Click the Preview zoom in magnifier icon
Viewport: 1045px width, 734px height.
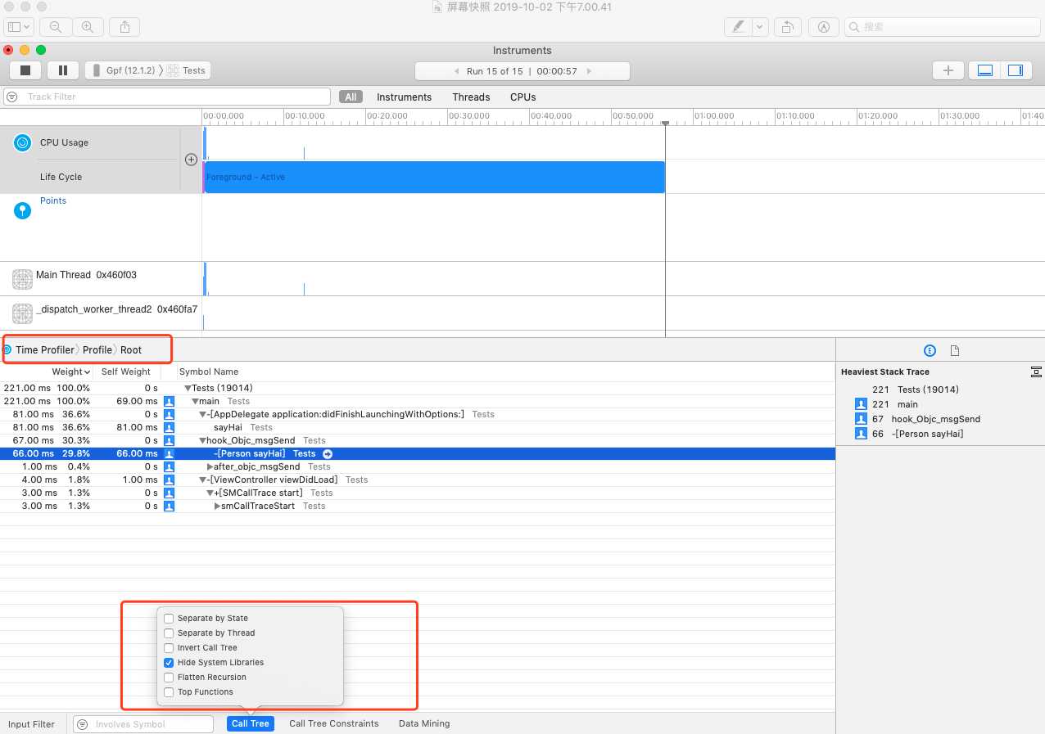pos(87,27)
